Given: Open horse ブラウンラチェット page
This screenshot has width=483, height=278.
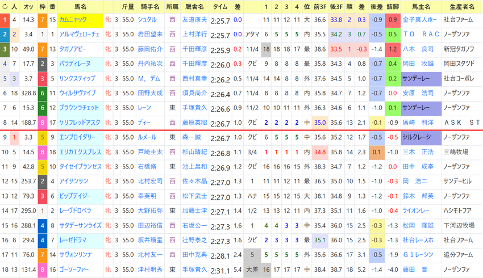Looking at the screenshot, I should (79, 108).
